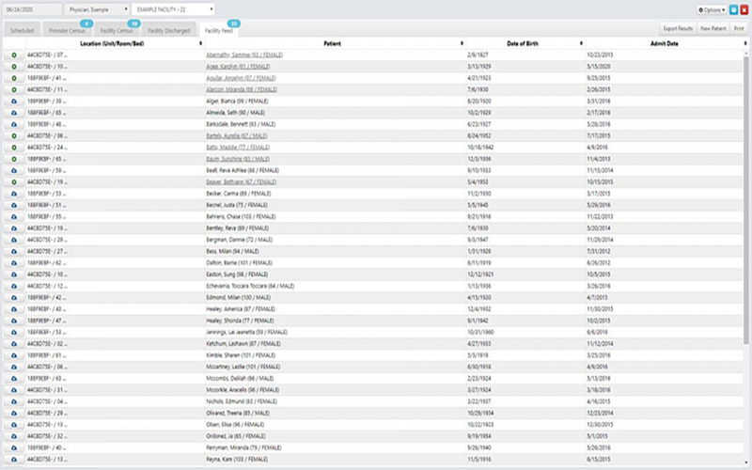Click blue icon in Alger, Bianca row
Viewport: 752px width, 470px height.
pyautogui.click(x=14, y=101)
